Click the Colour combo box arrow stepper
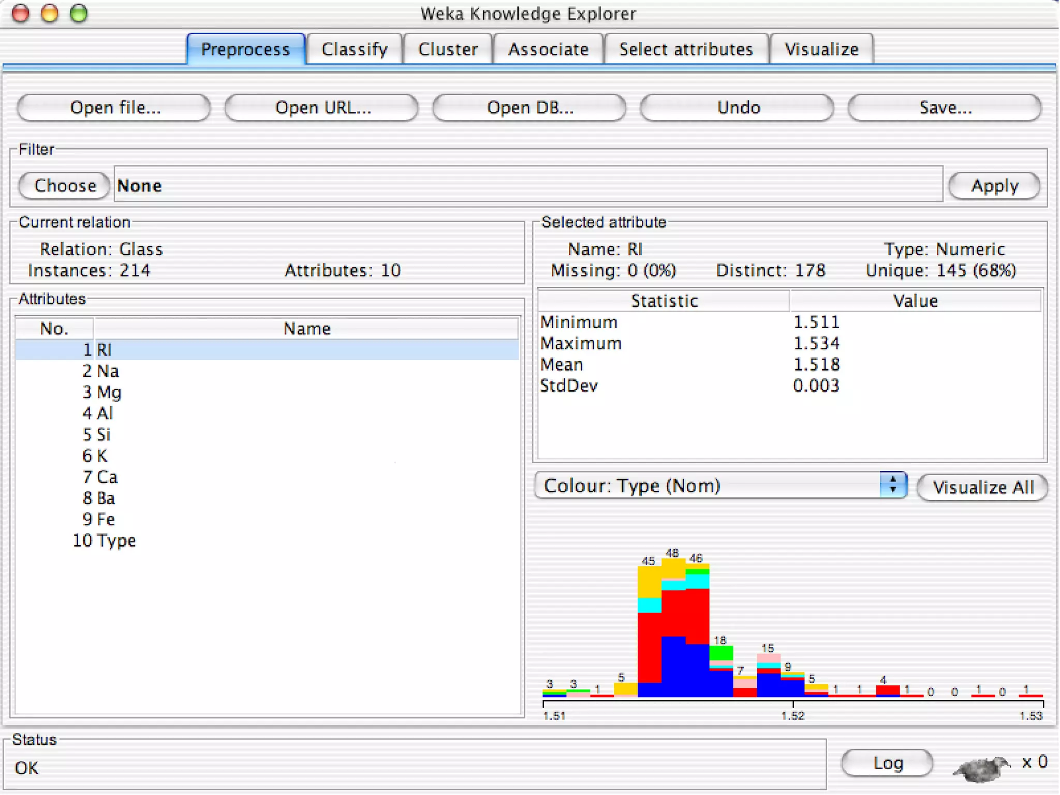The width and height of the screenshot is (1060, 795). (892, 485)
